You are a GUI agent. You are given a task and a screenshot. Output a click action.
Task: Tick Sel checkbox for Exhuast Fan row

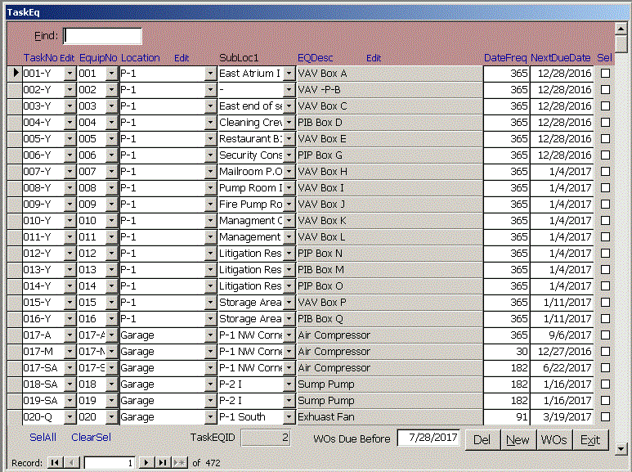point(605,417)
